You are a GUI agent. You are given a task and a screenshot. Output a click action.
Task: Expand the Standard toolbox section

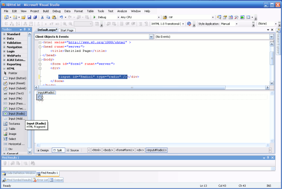(4, 34)
